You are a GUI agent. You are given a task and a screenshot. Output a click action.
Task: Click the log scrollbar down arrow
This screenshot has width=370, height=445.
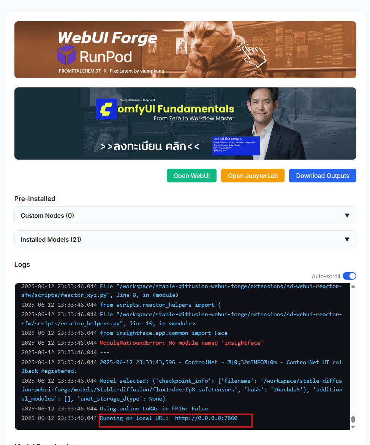pyautogui.click(x=353, y=427)
